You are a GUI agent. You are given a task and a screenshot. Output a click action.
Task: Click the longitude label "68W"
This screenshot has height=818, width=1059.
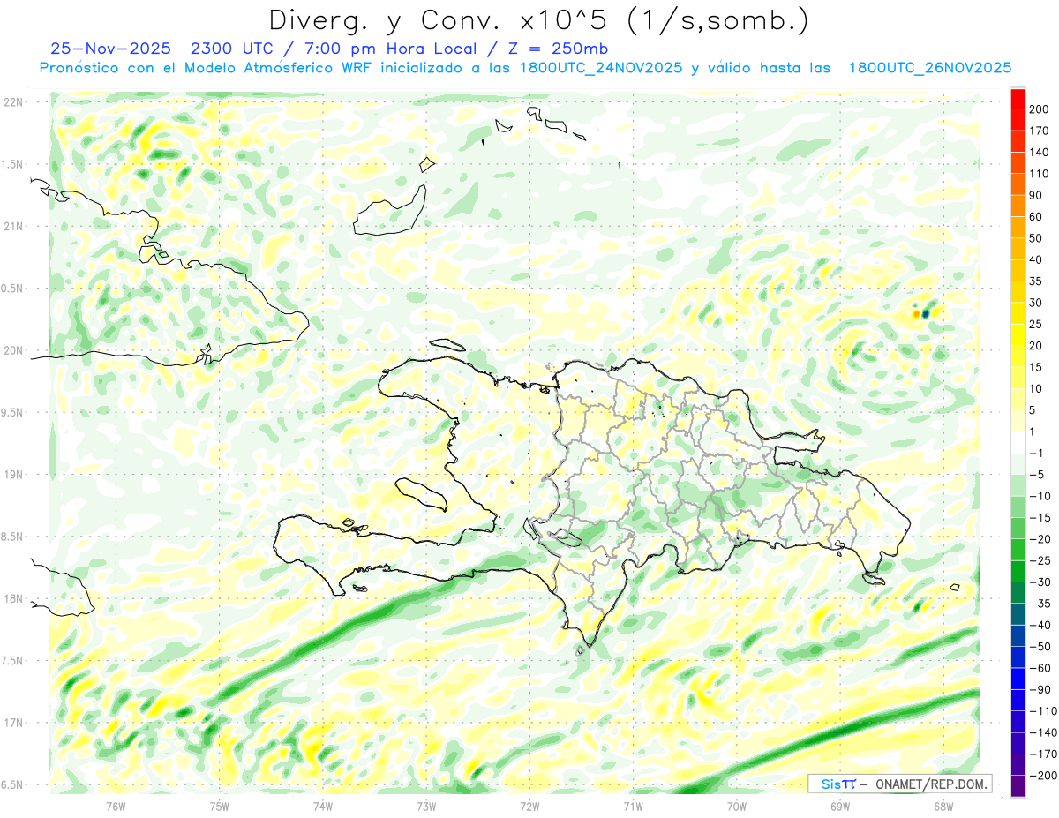[x=943, y=807]
